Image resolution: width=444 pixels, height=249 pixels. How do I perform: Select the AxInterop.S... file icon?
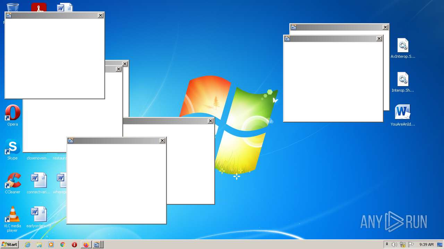403,48
